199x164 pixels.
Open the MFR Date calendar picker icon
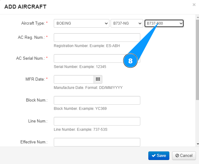[x=98, y=79]
